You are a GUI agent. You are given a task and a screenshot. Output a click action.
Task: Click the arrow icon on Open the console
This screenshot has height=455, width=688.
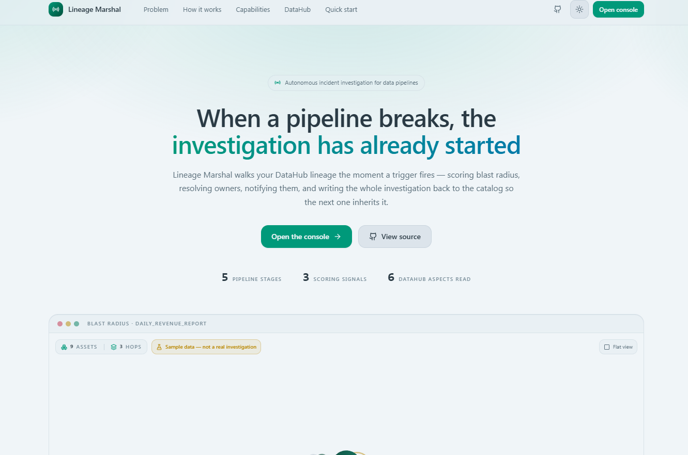coord(338,237)
